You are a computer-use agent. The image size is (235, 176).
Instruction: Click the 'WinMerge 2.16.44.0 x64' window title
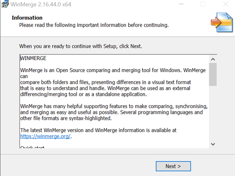[x=41, y=5]
